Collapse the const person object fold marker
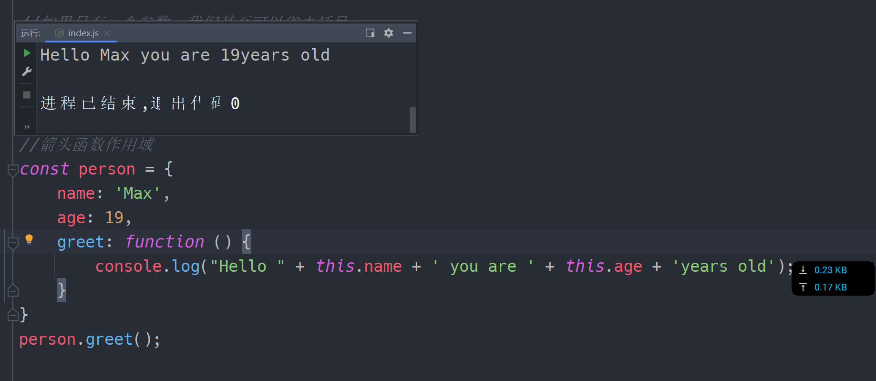Viewport: 876px width, 381px height. tap(13, 170)
